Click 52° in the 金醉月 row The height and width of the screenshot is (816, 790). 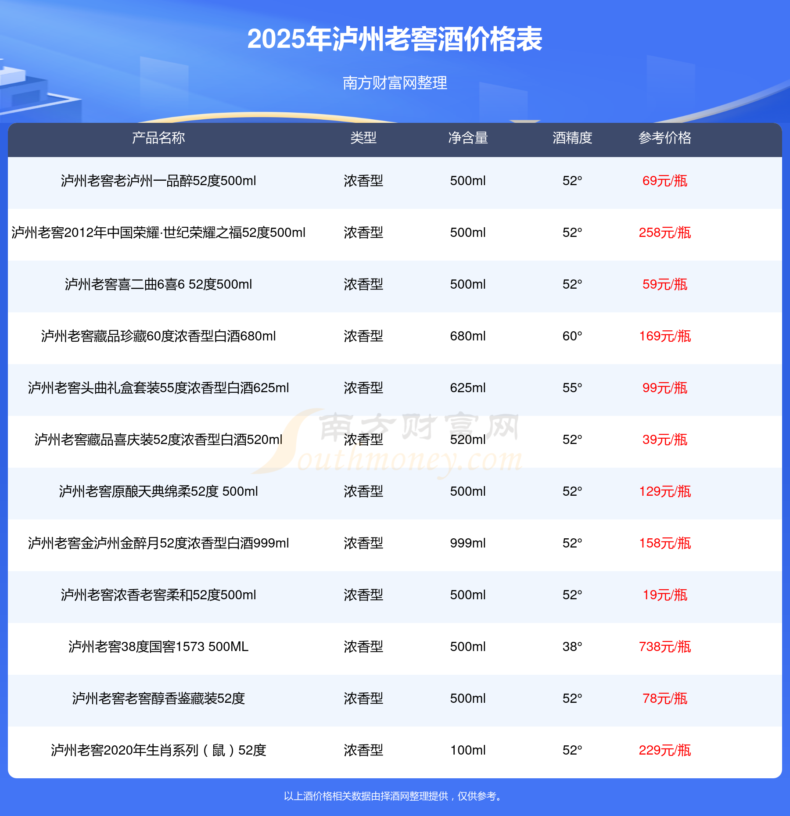[572, 543]
